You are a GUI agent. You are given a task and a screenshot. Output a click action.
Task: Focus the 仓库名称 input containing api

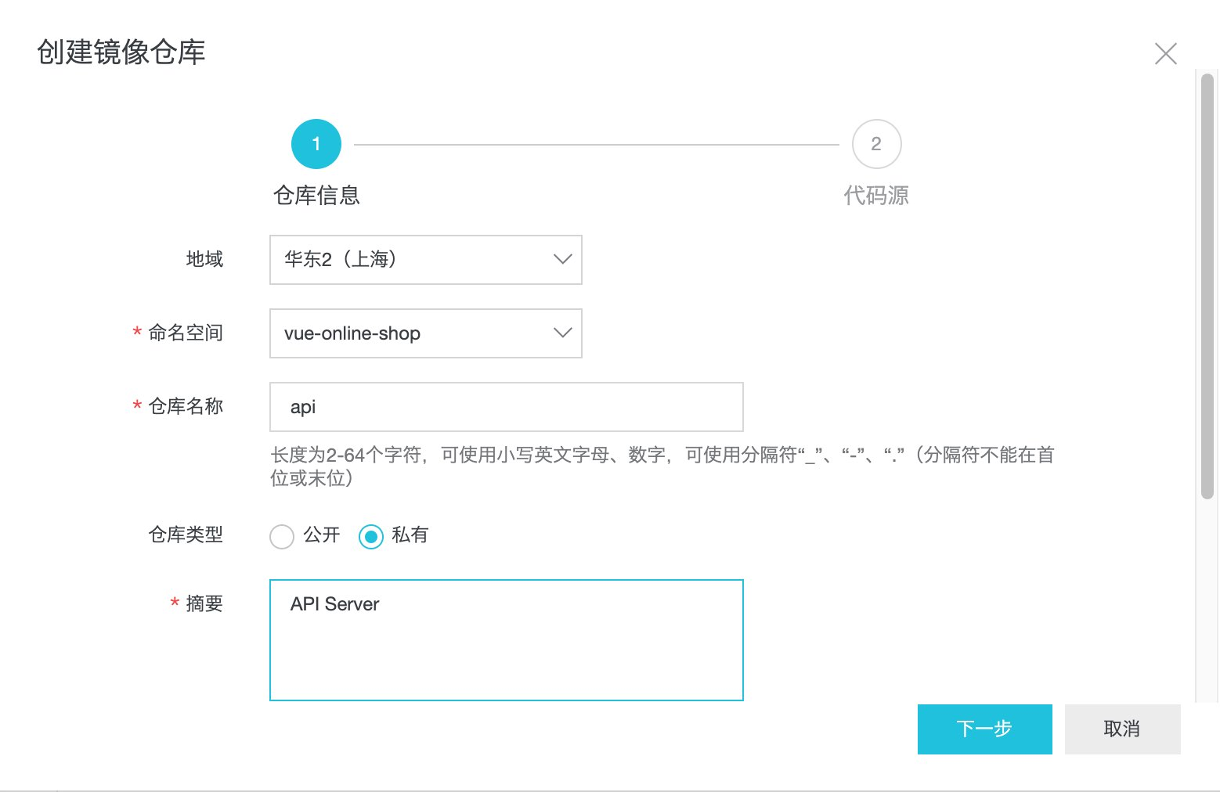(507, 407)
